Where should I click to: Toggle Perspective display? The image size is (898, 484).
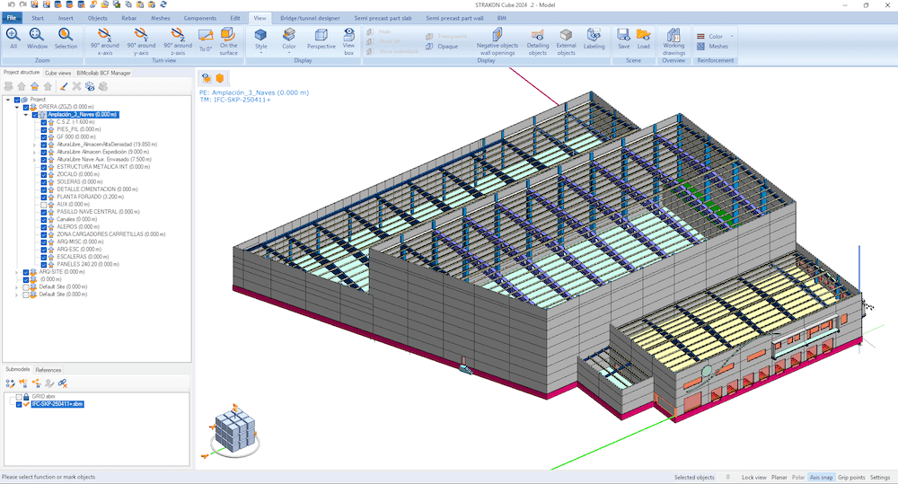pyautogui.click(x=321, y=39)
